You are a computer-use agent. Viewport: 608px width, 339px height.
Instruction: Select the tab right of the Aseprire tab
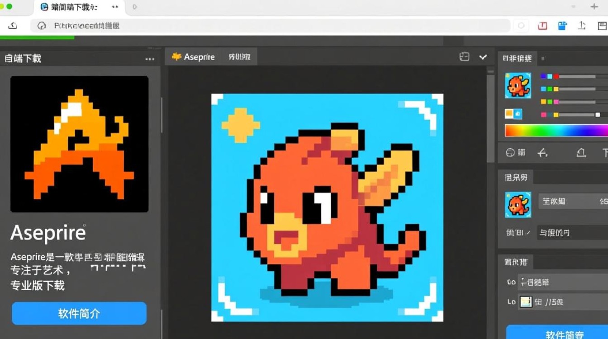[x=240, y=57]
